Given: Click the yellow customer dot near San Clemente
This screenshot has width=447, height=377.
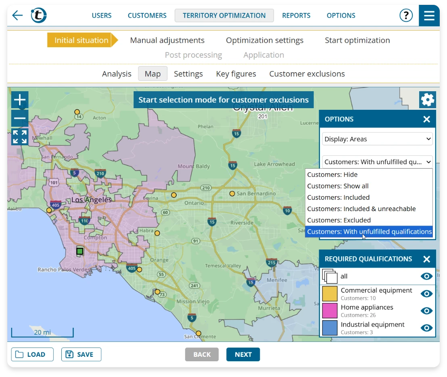Looking at the screenshot, I should coord(198,333).
